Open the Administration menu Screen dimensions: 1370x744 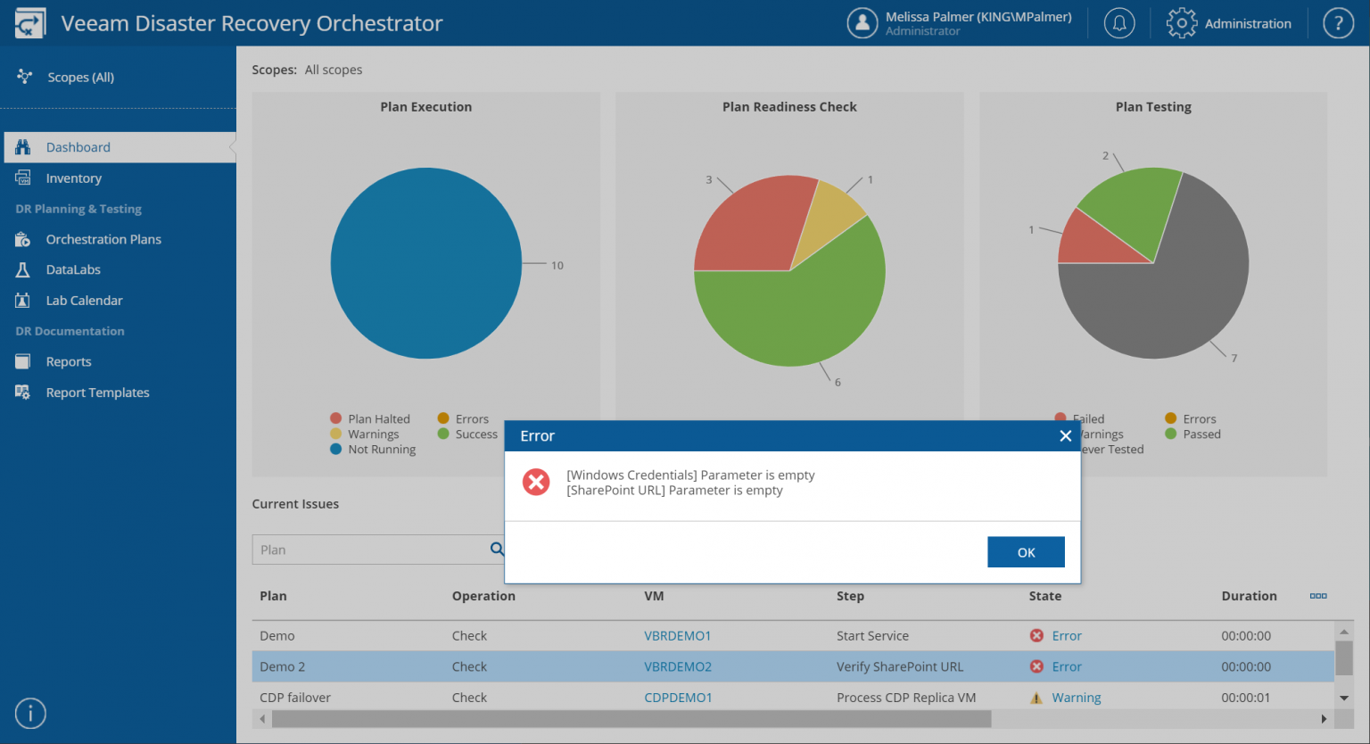1229,23
